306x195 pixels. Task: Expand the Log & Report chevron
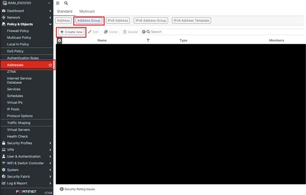(50, 183)
